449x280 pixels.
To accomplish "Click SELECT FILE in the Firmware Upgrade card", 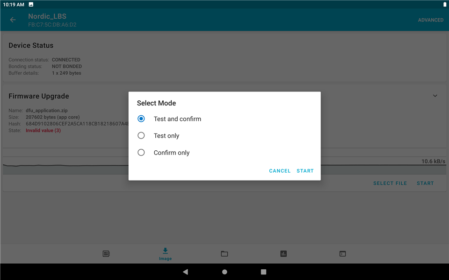I will 390,183.
